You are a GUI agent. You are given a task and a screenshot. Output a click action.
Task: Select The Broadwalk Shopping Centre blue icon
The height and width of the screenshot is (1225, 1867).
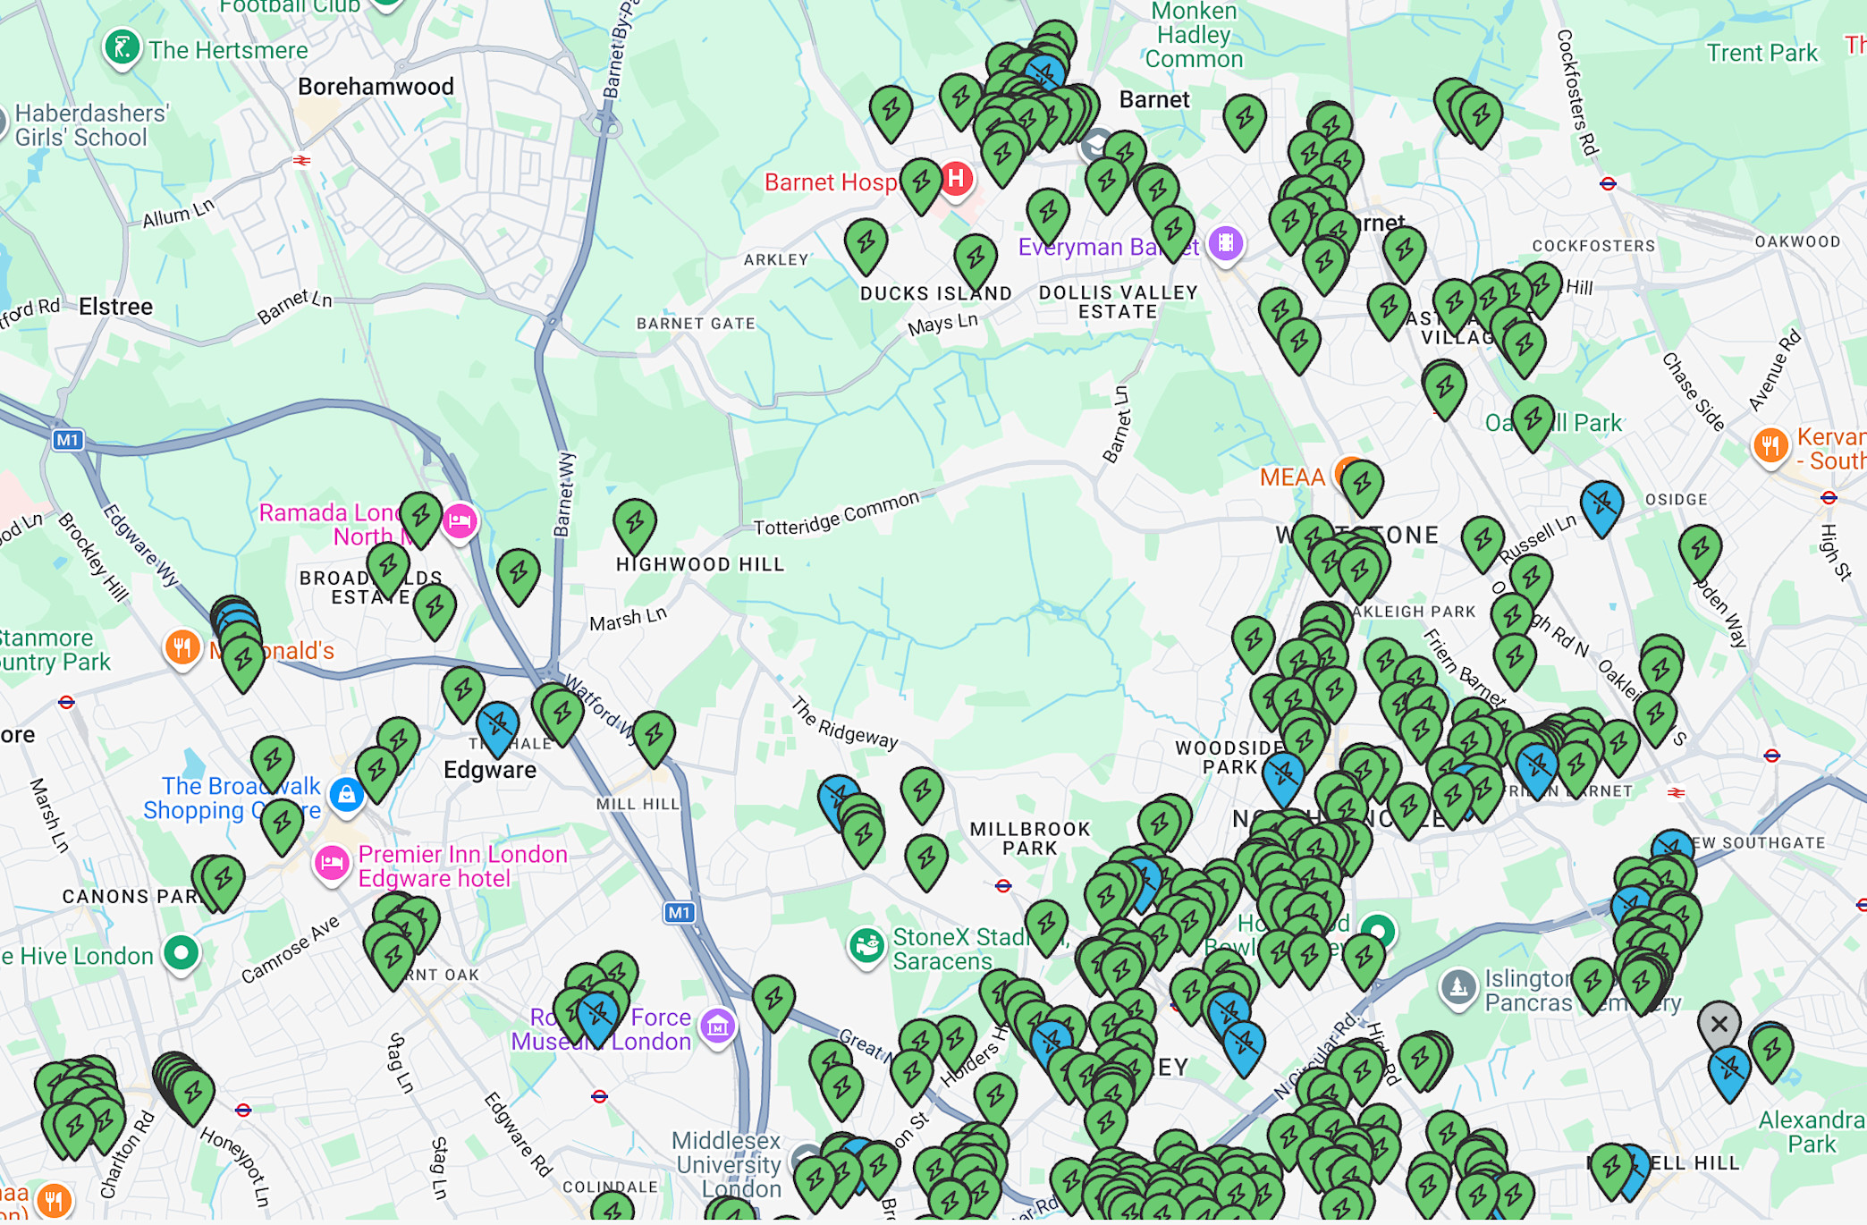click(346, 794)
